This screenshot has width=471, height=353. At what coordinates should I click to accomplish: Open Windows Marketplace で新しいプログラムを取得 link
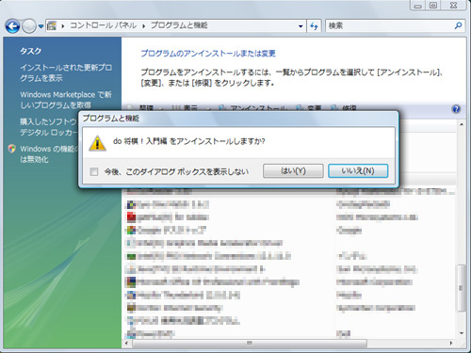tap(66, 100)
